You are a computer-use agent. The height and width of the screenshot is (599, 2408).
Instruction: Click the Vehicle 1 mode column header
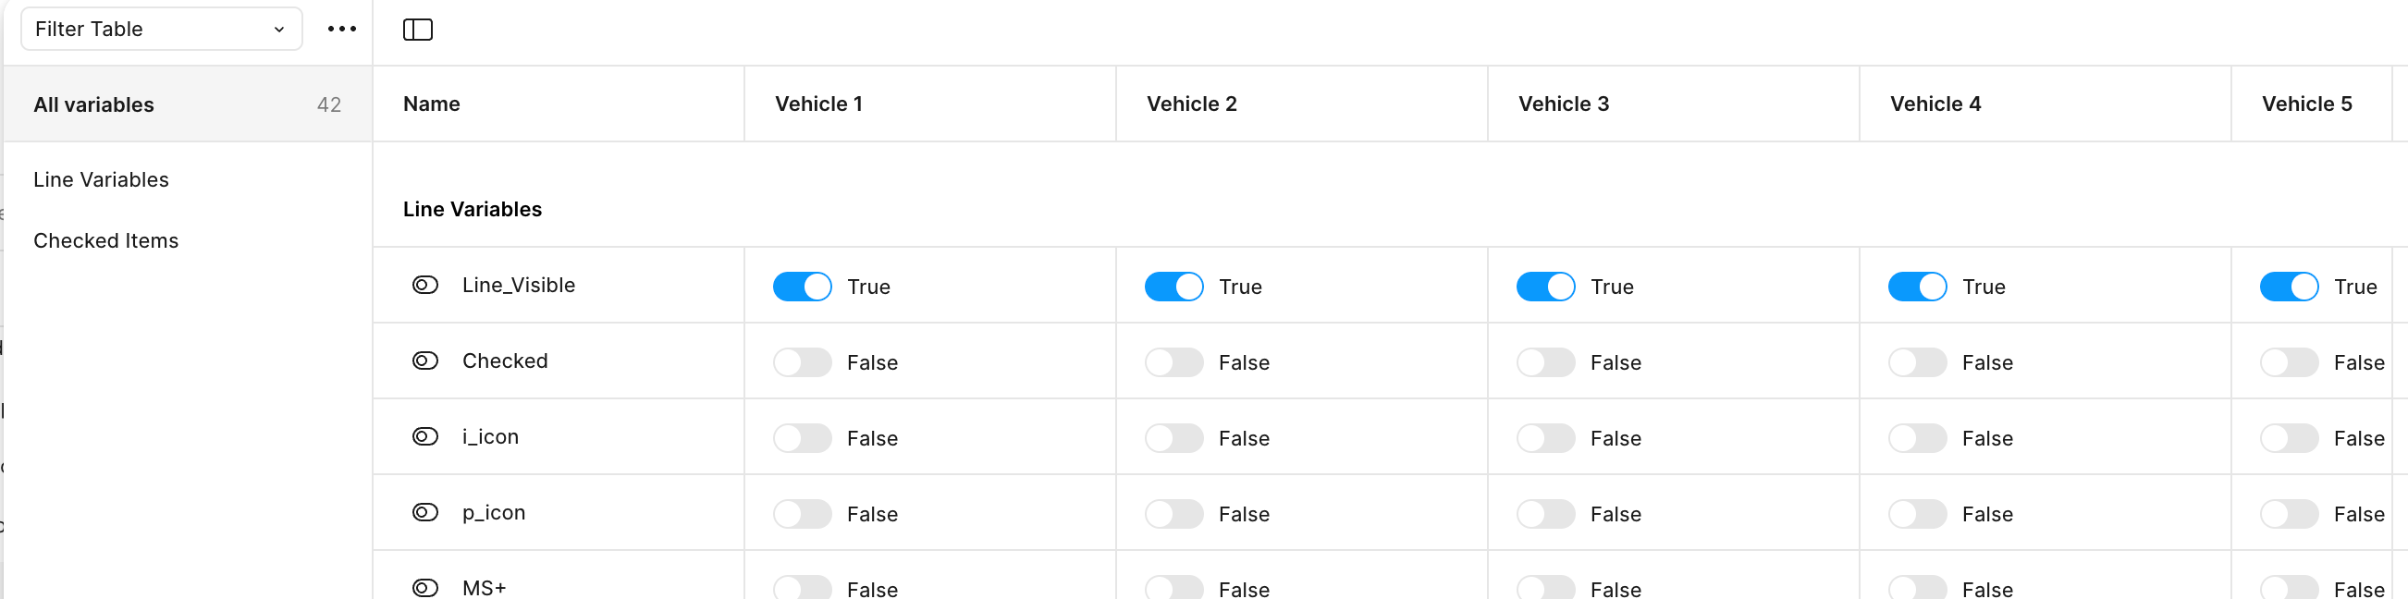click(x=819, y=104)
